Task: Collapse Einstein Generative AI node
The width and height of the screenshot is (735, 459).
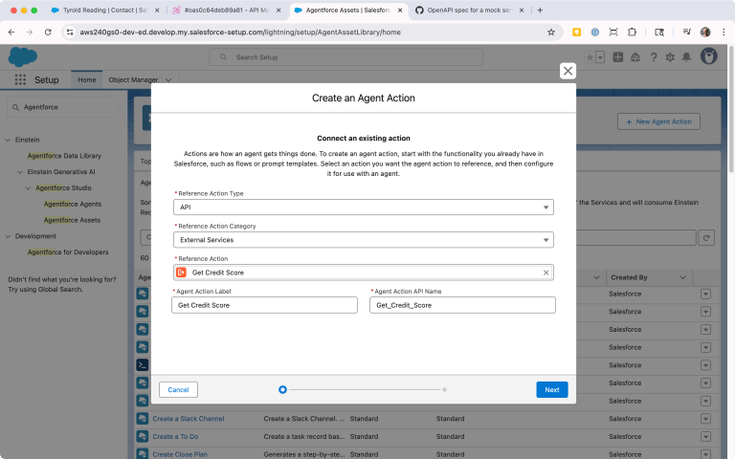Action: point(20,172)
